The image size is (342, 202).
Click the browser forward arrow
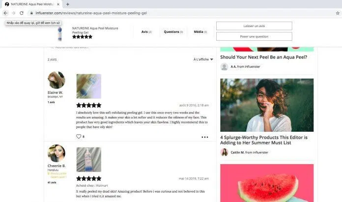[x=14, y=13]
